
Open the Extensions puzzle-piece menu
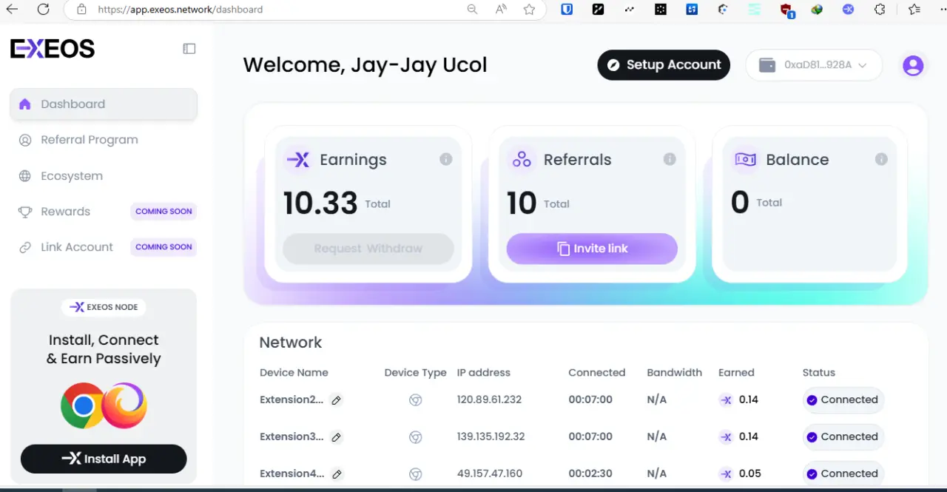[880, 10]
